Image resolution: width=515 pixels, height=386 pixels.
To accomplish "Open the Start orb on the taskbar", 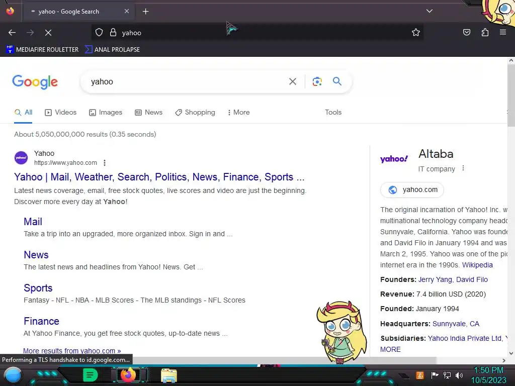I will tap(13, 375).
